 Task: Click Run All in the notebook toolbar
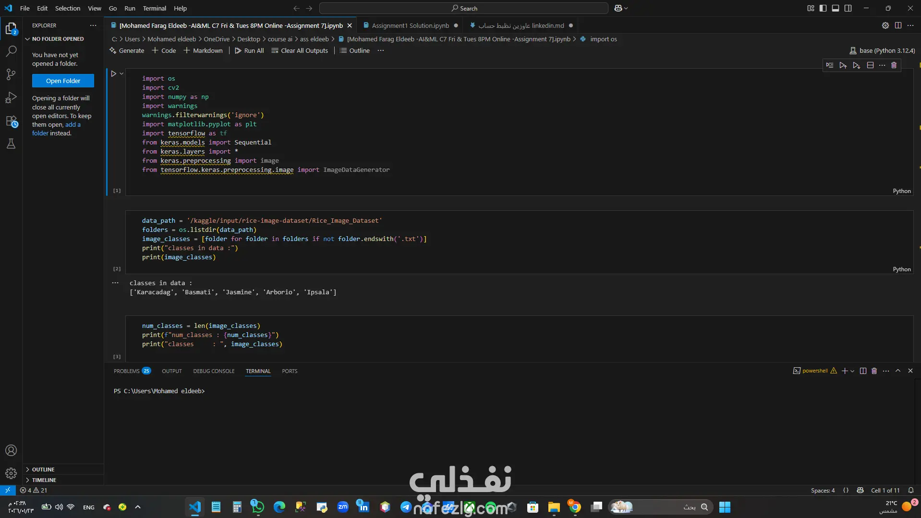click(249, 50)
